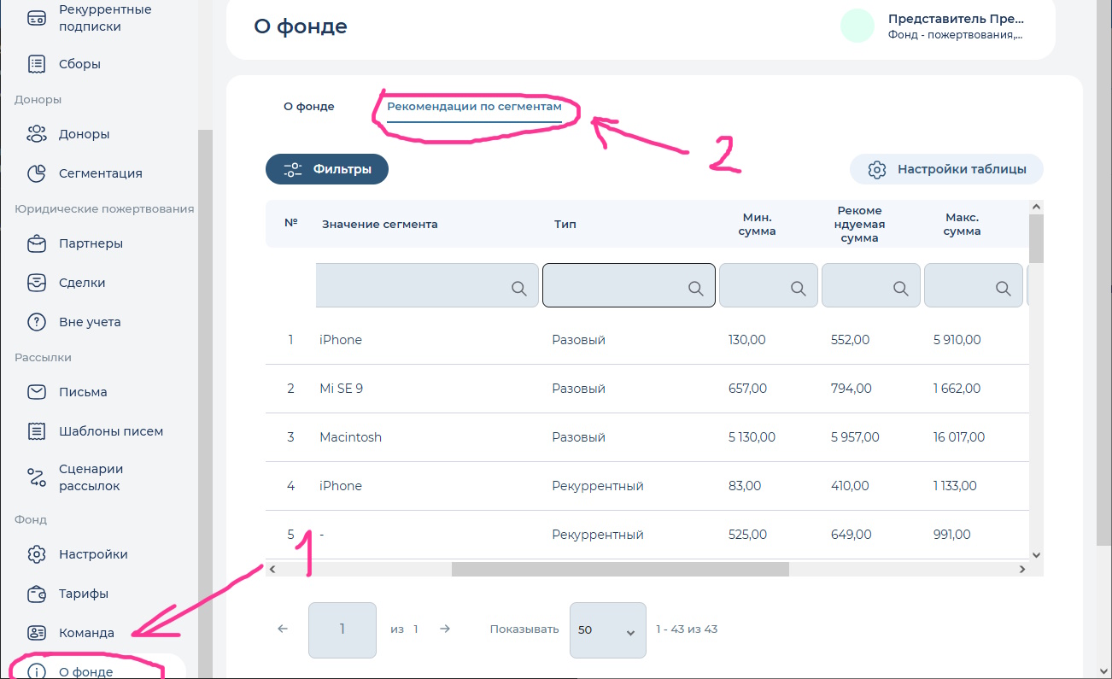The image size is (1112, 679).
Task: Go to previous page using left arrow
Action: coord(284,629)
